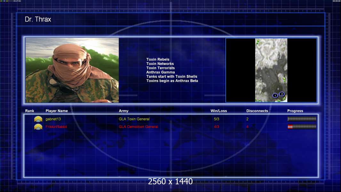
Task: Click the snowy map preview thumbnail
Action: 271,70
